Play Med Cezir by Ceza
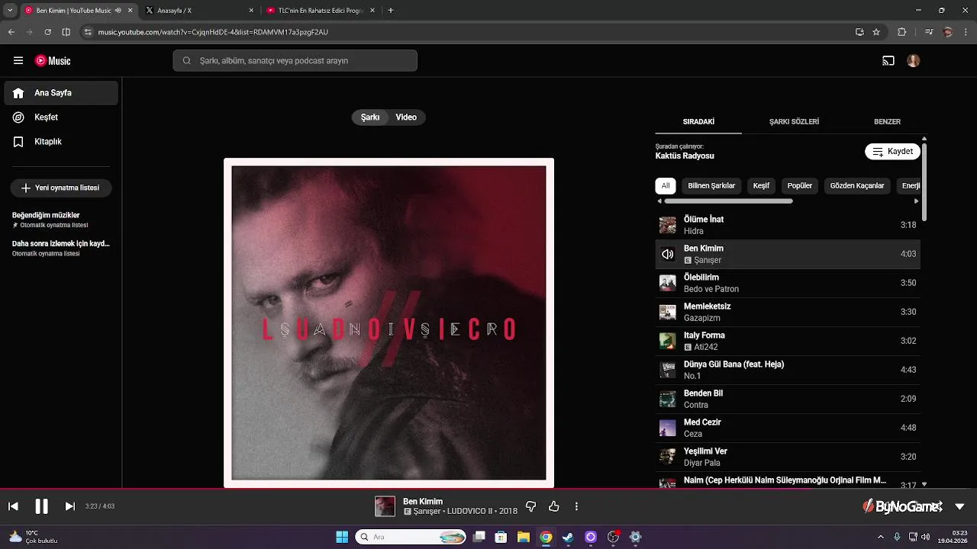This screenshot has height=549, width=977. coord(788,428)
